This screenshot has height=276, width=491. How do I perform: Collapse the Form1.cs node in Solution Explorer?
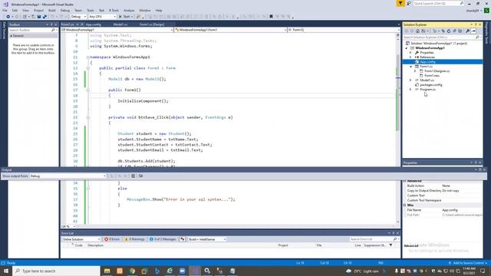(x=410, y=67)
